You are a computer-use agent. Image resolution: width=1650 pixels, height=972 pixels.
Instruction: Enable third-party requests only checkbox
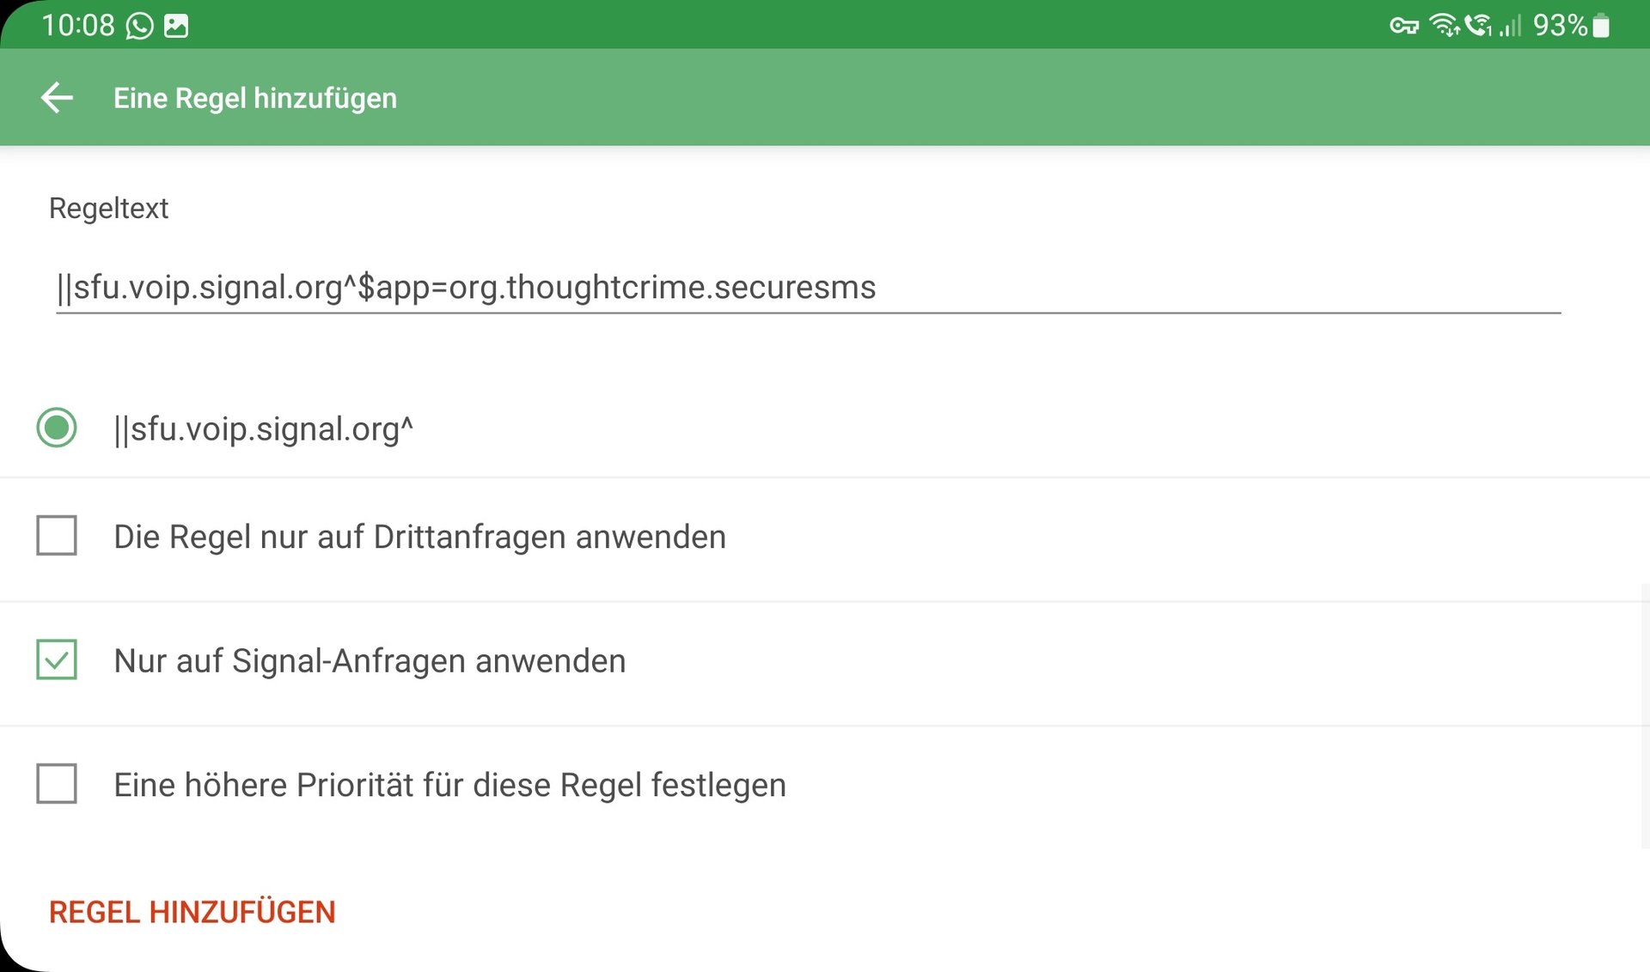click(57, 536)
